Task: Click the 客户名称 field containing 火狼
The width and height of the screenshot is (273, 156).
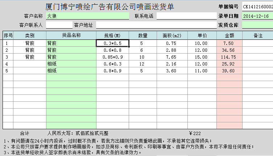Action: click(88, 16)
